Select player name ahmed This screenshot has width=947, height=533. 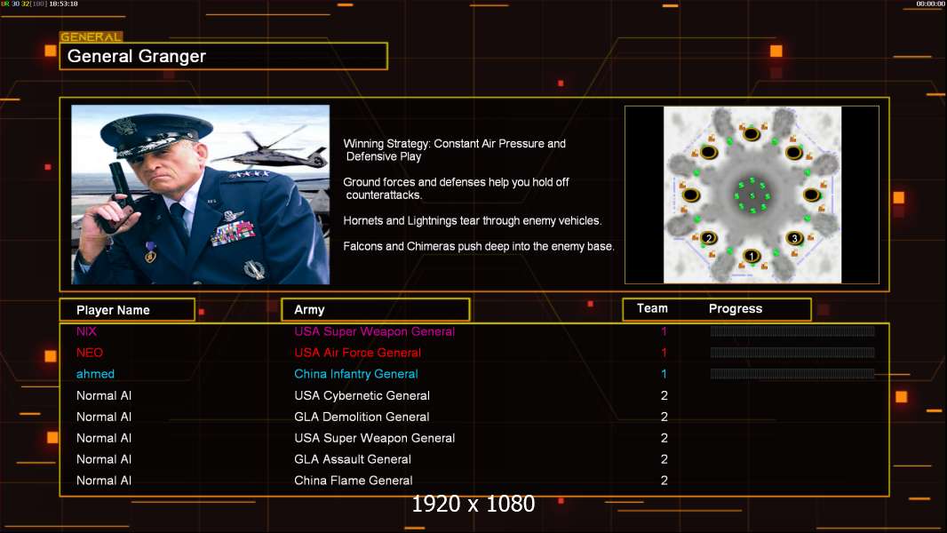tap(95, 374)
